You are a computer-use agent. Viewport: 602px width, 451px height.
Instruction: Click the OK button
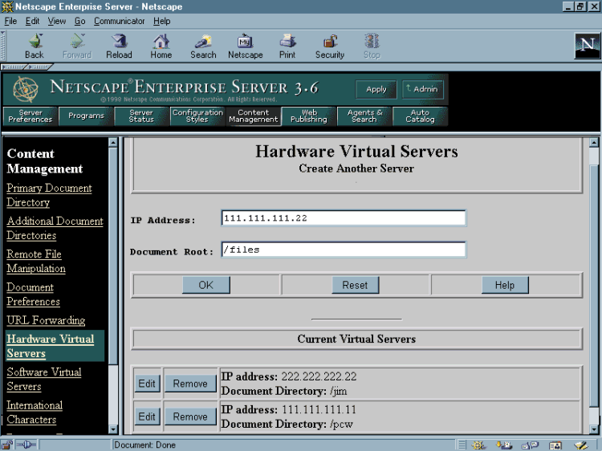(x=206, y=285)
